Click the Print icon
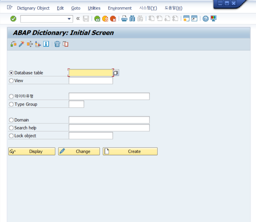Viewport: 256px width, 222px height. (125, 19)
